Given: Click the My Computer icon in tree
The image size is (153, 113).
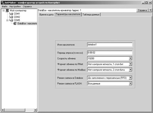Looking at the screenshot, I should (7, 11).
